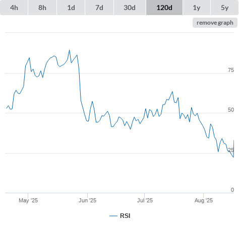The image size is (239, 229).
Task: Show the 1d time range
Action: point(71,8)
